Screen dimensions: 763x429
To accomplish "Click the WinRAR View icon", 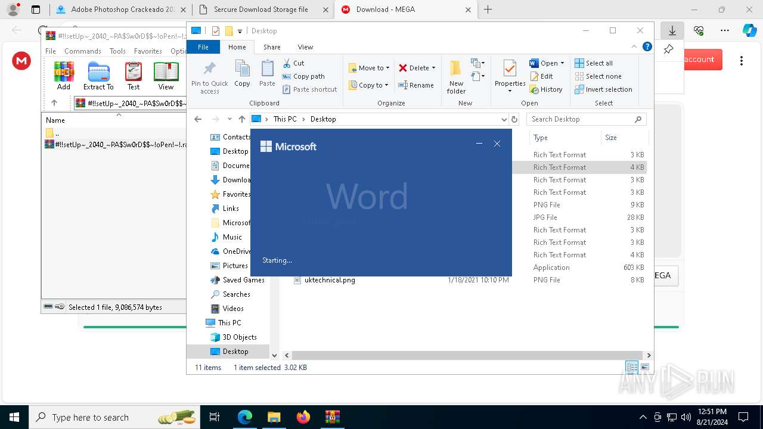I will click(166, 76).
